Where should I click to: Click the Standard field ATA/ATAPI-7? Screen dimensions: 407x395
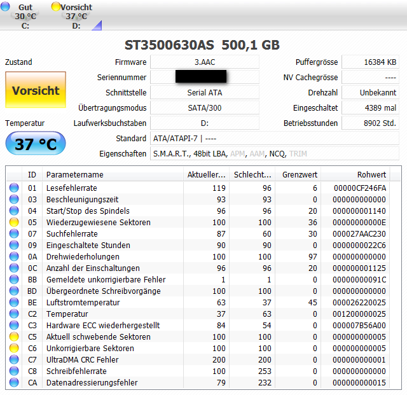[275, 138]
